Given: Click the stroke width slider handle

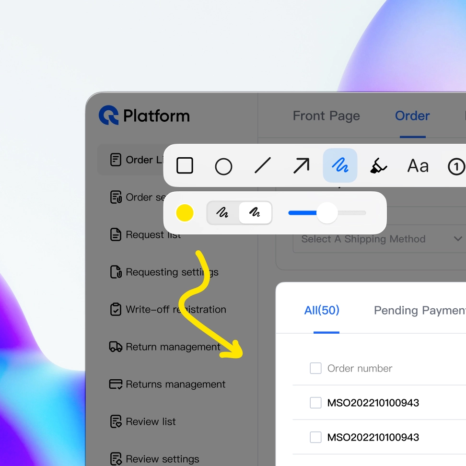Looking at the screenshot, I should tap(327, 213).
